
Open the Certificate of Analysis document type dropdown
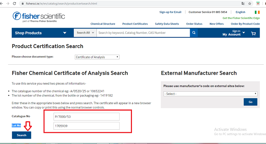click(97, 57)
